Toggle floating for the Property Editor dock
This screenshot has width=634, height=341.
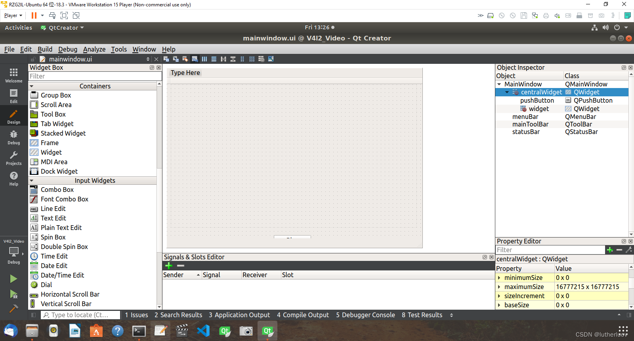[x=624, y=241]
